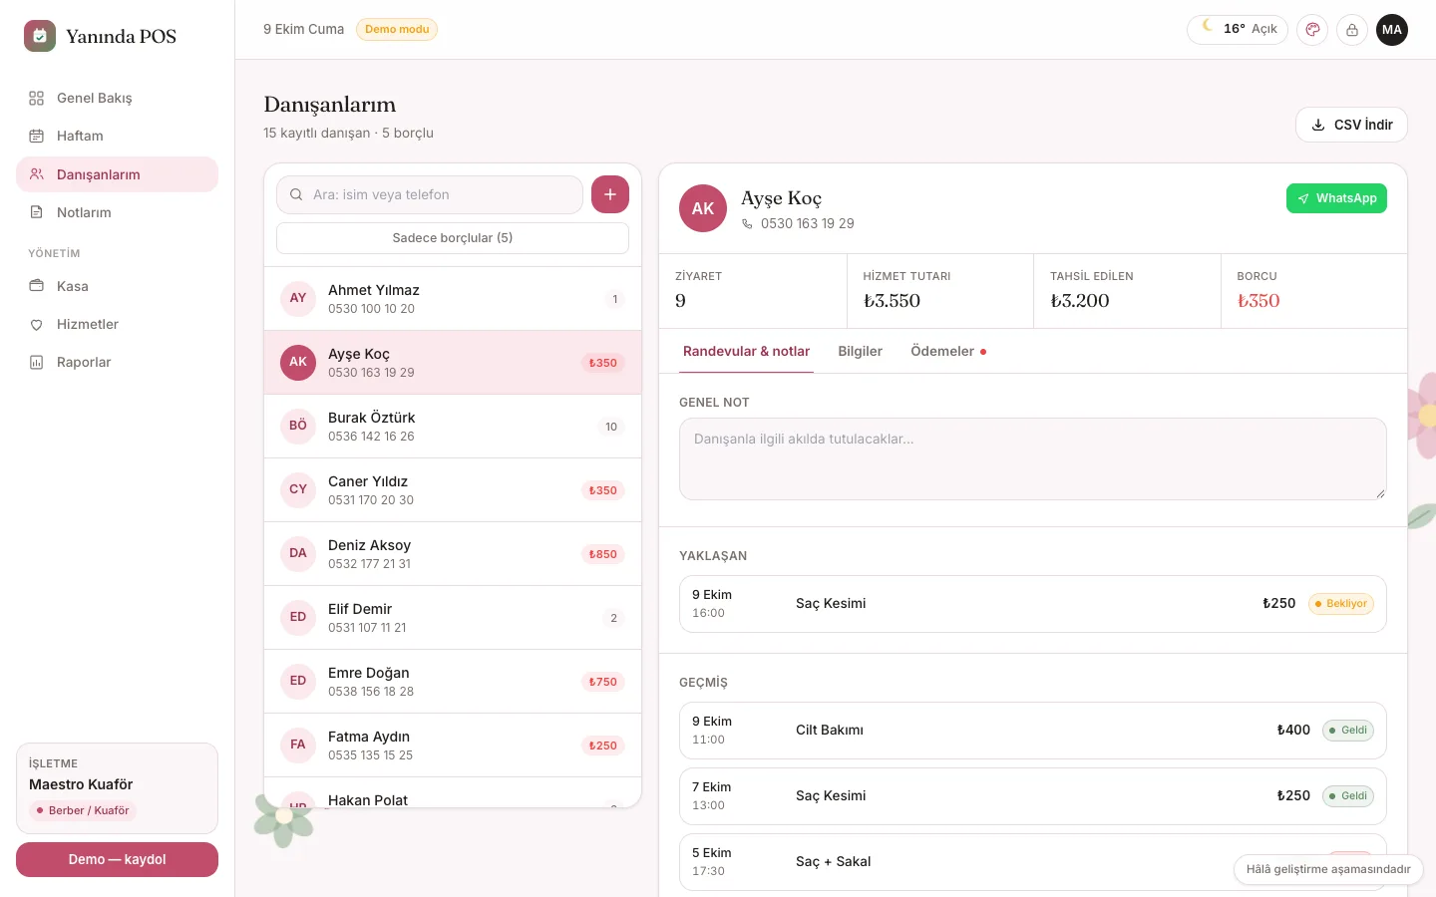The image size is (1436, 897).
Task: Open the upcoming 9 Ekim 16:00 Saç Kesimi appointment
Action: (x=1032, y=604)
